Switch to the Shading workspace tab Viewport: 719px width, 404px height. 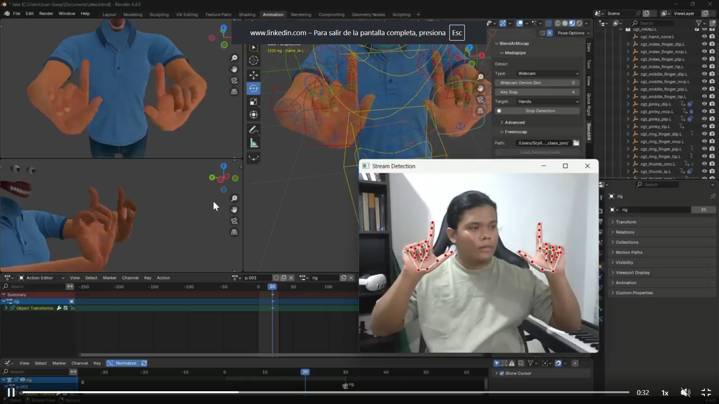[x=247, y=15]
